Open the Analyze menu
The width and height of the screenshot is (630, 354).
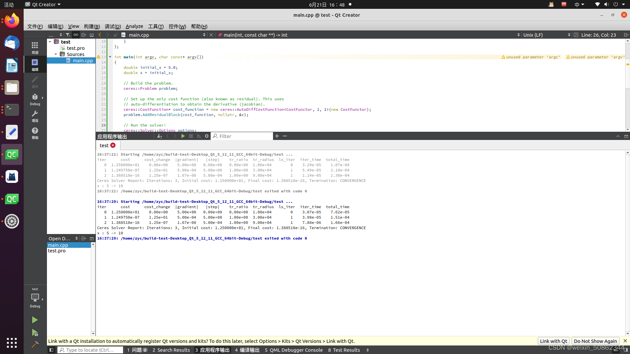(134, 26)
